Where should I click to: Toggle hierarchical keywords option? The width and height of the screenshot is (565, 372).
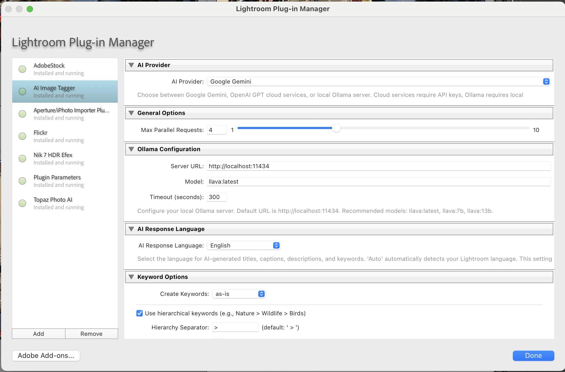[x=140, y=313]
